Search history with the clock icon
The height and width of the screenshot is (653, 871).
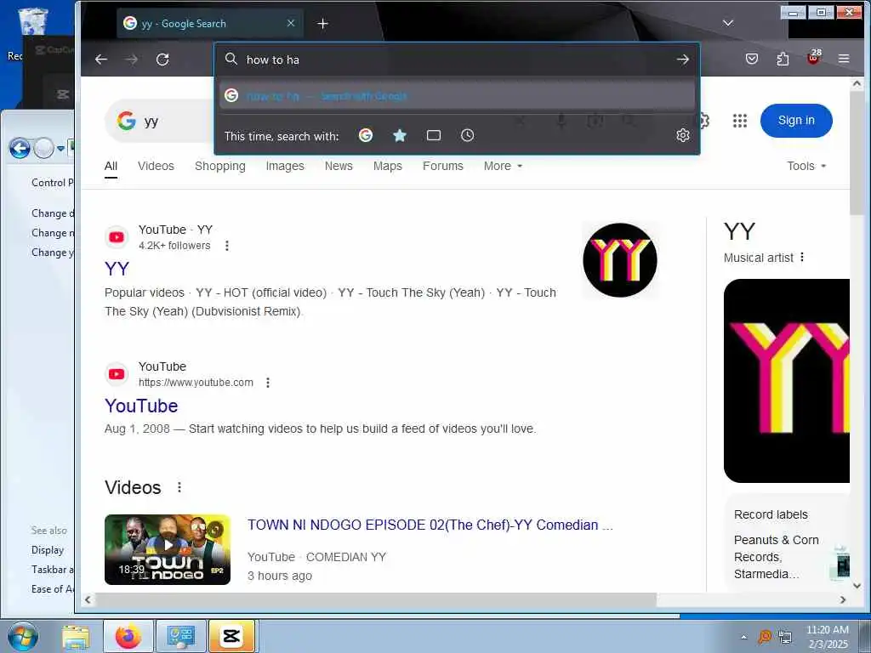point(468,135)
